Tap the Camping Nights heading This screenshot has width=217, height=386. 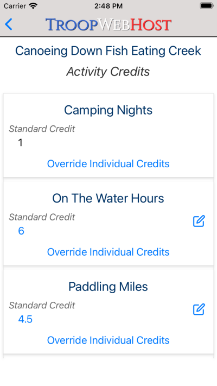coord(108,110)
